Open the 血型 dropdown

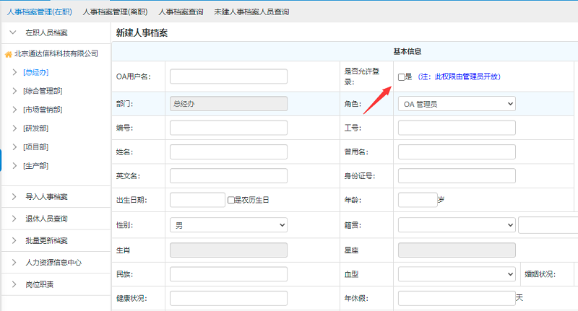tap(457, 274)
